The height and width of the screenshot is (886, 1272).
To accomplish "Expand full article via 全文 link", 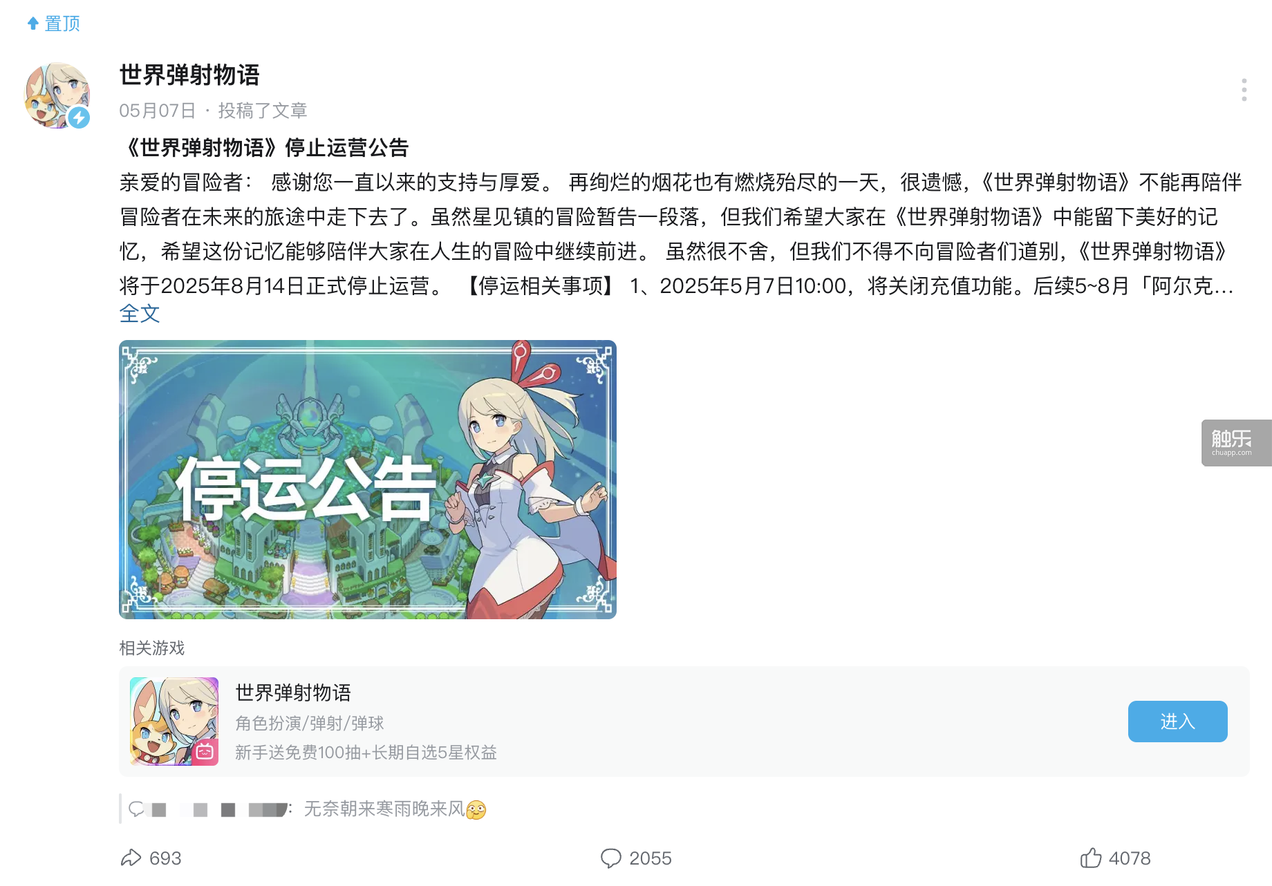I will (x=140, y=314).
